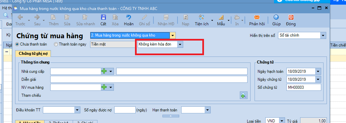Click the Tham chiếu reference search icon
Viewport: 346px width, 123px height.
coord(244,95)
